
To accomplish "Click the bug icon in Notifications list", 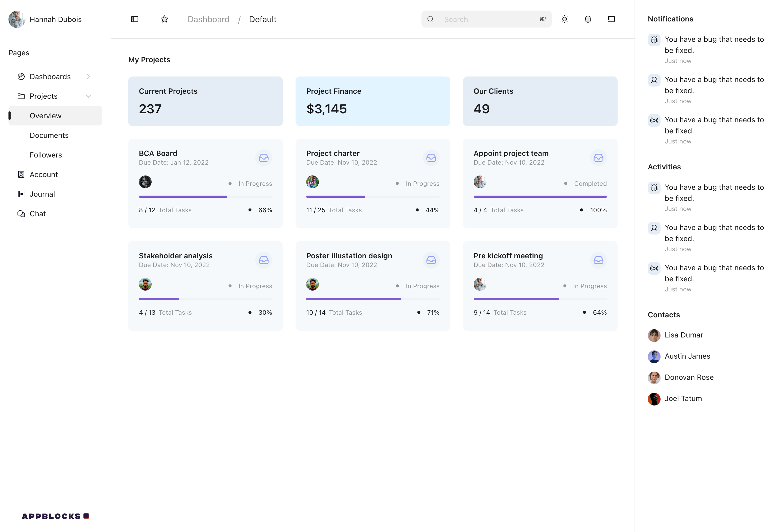I will pyautogui.click(x=654, y=40).
